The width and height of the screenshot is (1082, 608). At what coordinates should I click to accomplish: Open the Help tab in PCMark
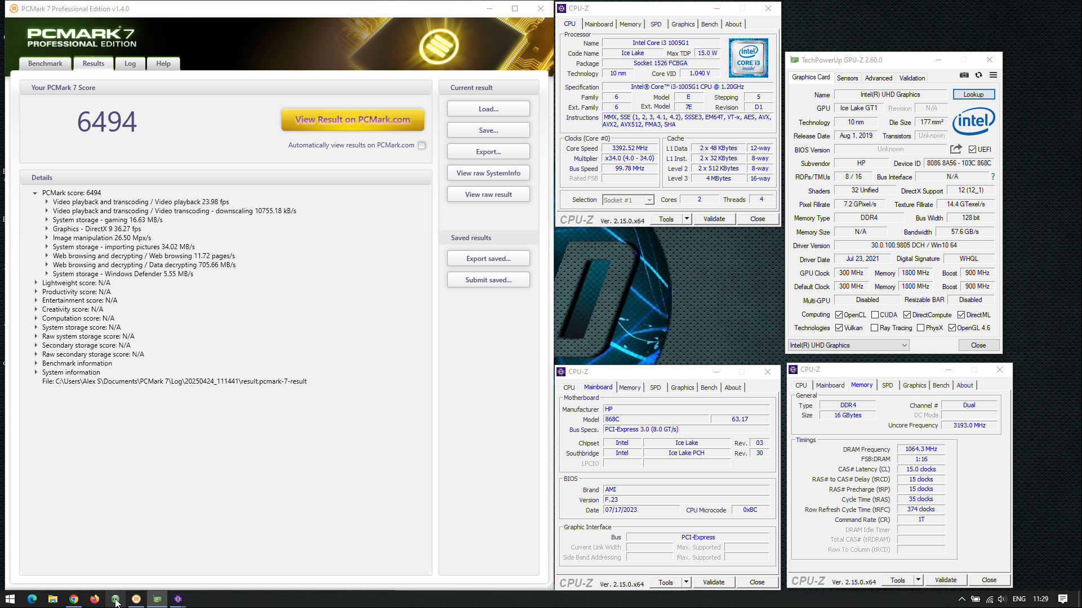coord(163,64)
